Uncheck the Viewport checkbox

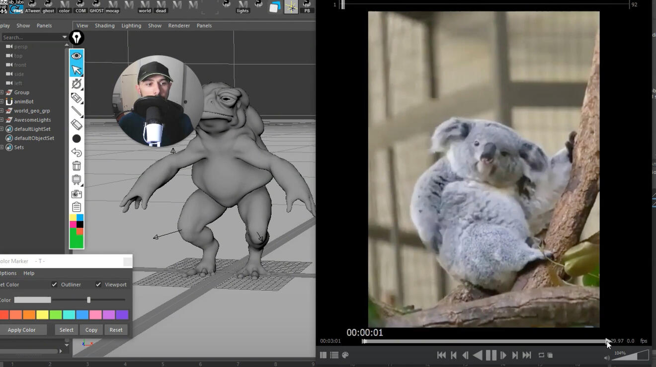click(x=98, y=285)
